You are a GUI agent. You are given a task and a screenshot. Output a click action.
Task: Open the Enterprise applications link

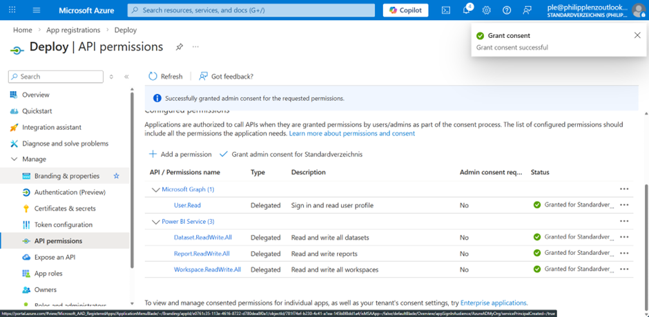[x=493, y=302]
